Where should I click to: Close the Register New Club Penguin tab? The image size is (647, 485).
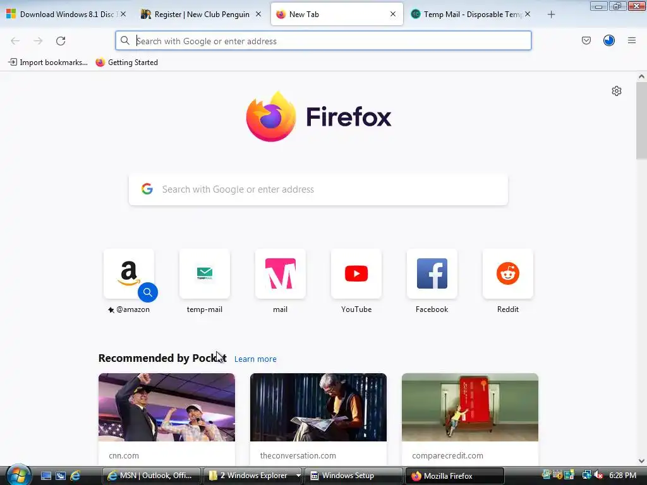(x=258, y=14)
